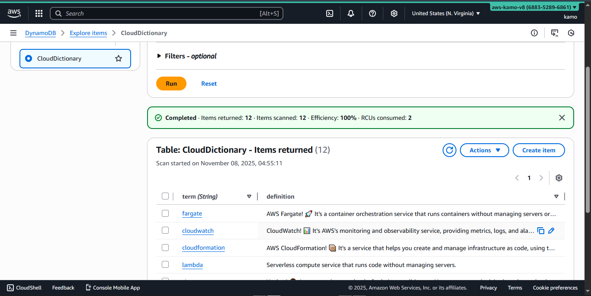The image size is (591, 296).
Task: Open table preferences with the gear icon
Action: [x=559, y=177]
